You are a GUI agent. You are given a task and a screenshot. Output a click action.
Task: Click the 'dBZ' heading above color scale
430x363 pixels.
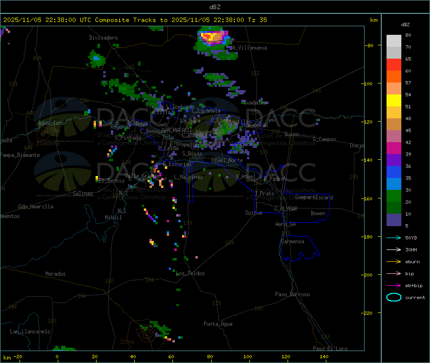tap(405, 25)
